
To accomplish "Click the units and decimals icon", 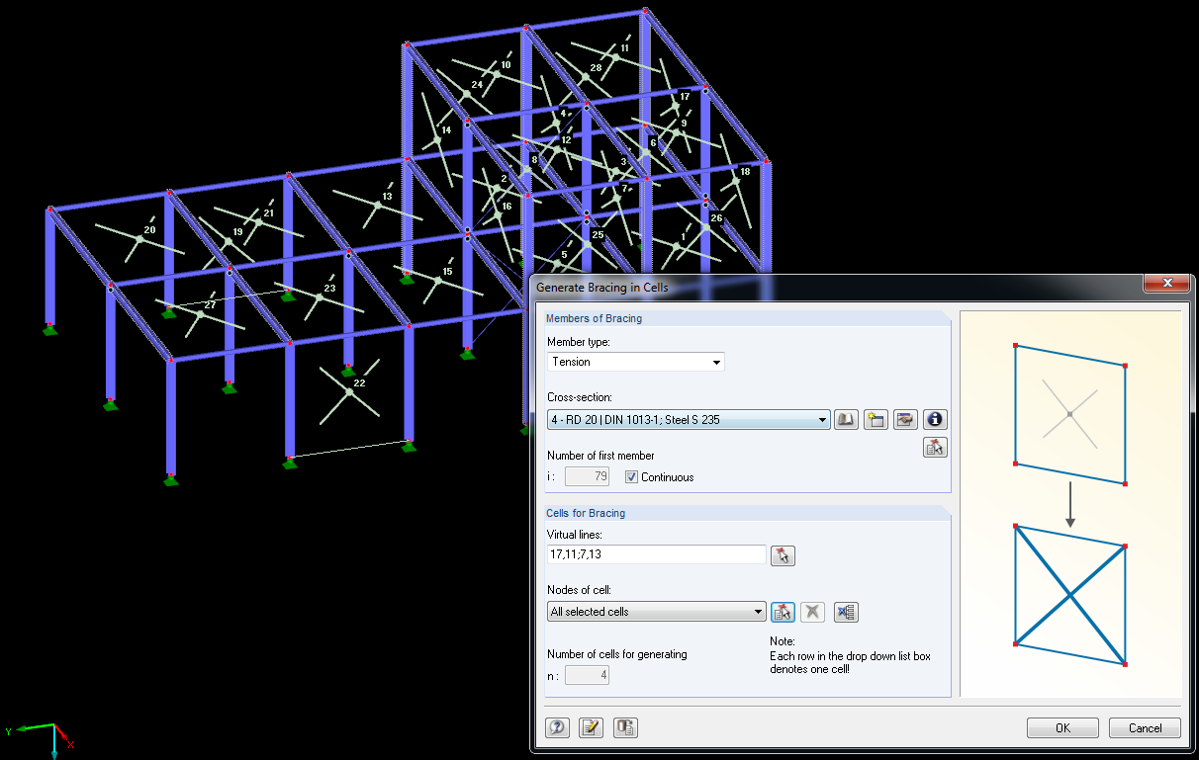I will (625, 728).
